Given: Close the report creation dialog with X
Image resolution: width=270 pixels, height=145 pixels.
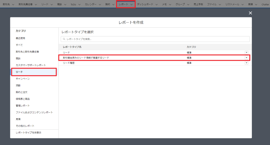Looking at the screenshot, I should [x=250, y=13].
